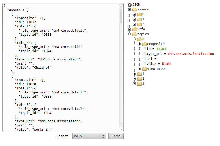Click the assocs folder icon
Image resolution: width=220 pixels, height=146 pixels.
point(135,9)
